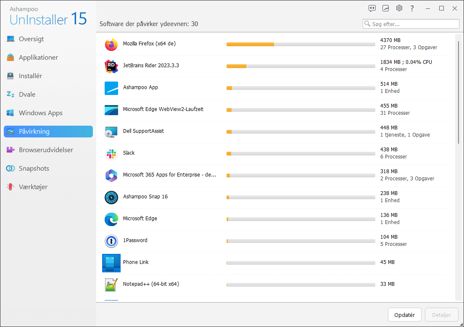Open help with the question mark icon
This screenshot has width=464, height=327.
coord(412,8)
